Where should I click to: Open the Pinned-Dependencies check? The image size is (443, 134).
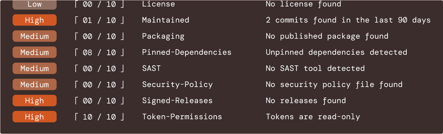coord(187,52)
